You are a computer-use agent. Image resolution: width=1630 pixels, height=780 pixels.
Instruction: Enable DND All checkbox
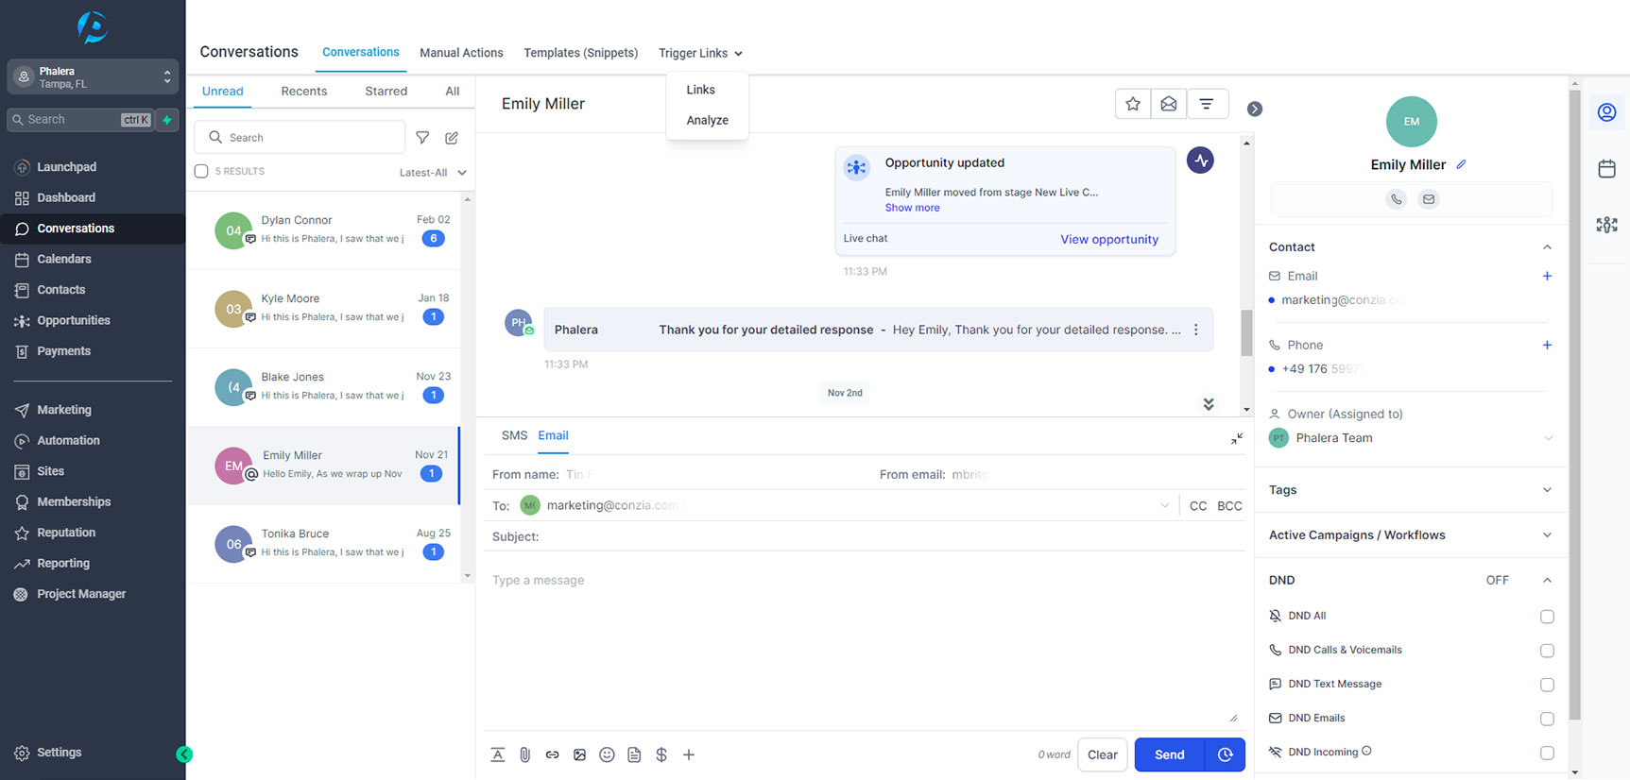click(1547, 617)
